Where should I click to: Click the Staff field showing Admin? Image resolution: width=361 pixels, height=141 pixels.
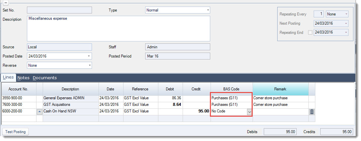177,47
